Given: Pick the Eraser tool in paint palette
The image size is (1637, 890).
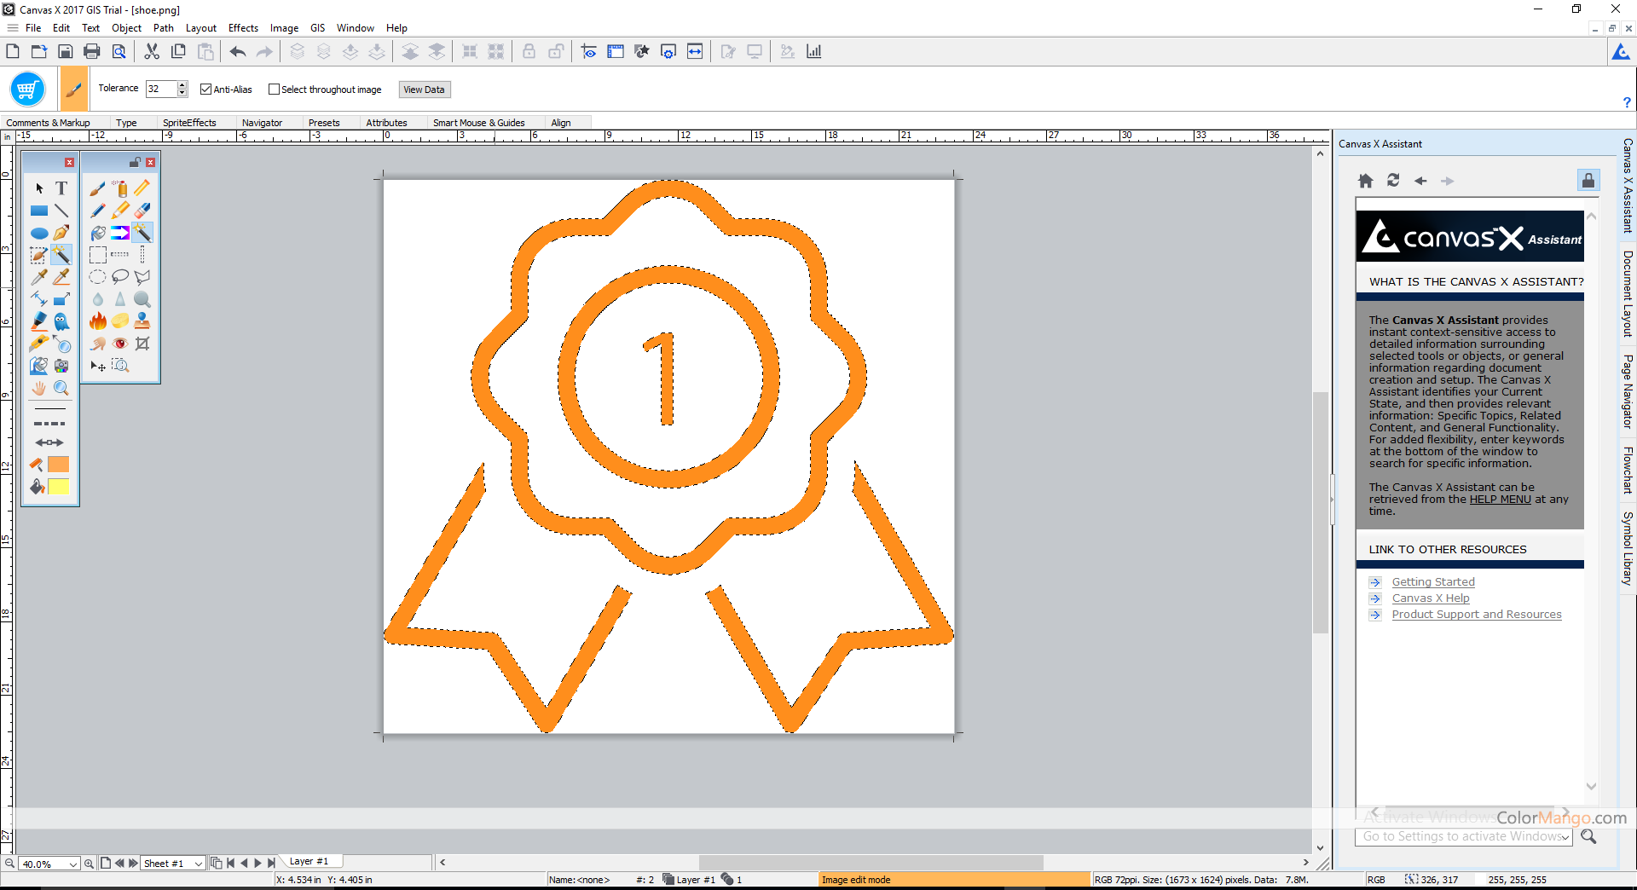Looking at the screenshot, I should [142, 211].
